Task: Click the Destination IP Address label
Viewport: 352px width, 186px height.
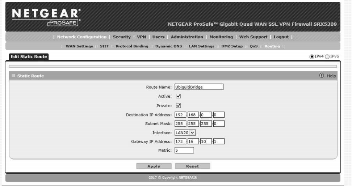Action: (148, 115)
